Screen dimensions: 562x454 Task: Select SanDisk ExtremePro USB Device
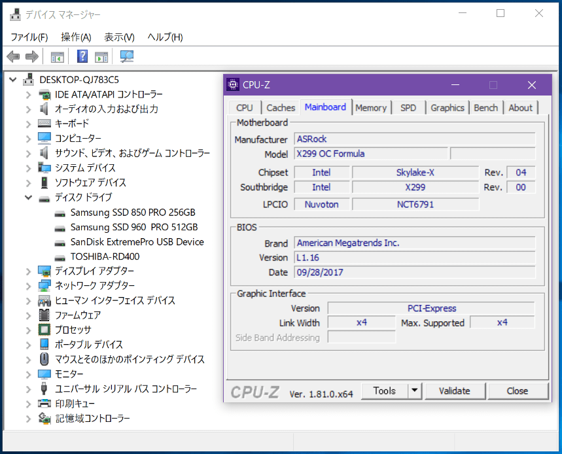pyautogui.click(x=137, y=242)
